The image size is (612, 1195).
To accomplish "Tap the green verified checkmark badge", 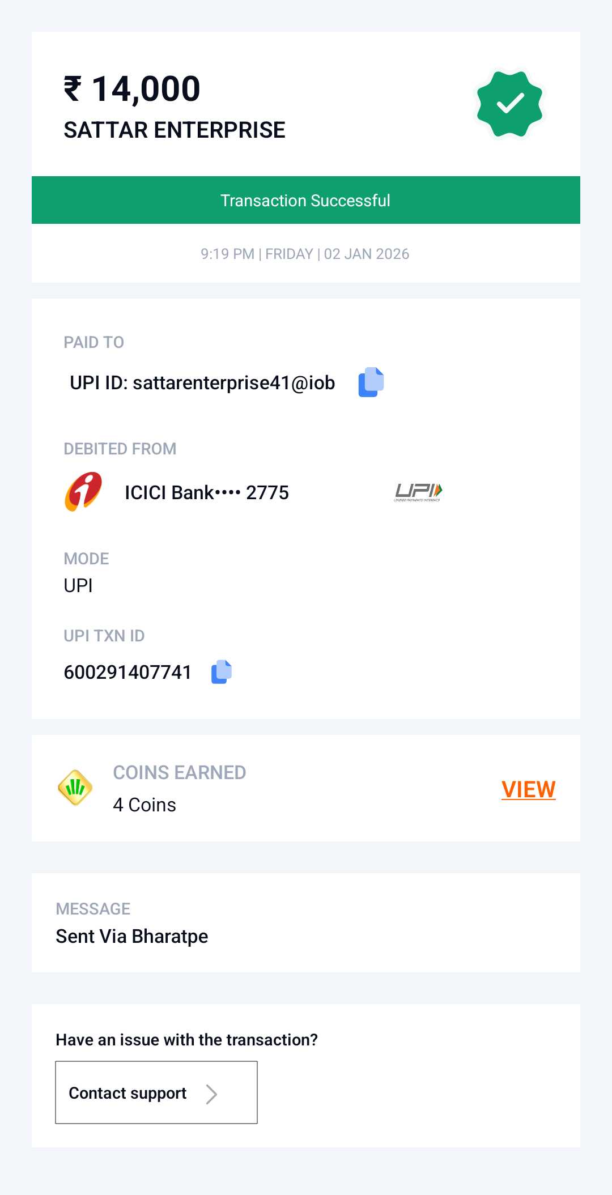I will (510, 104).
